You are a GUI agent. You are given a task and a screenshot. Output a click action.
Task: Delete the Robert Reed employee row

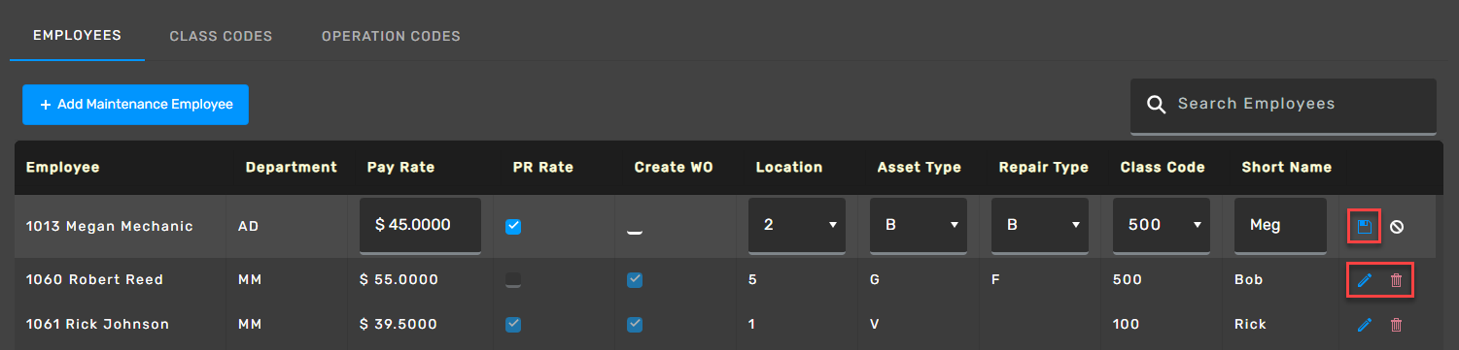click(1396, 280)
